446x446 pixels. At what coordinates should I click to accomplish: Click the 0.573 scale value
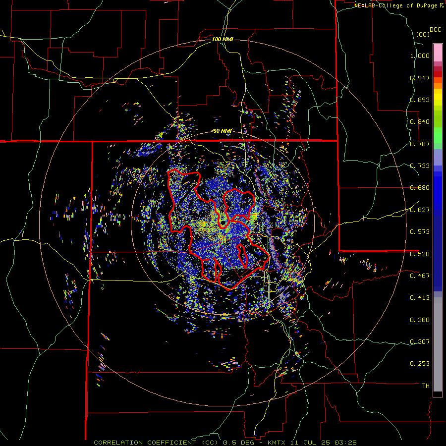(x=420, y=231)
